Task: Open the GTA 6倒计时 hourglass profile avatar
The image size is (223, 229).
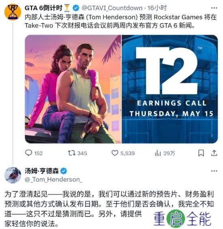Action: (13, 12)
